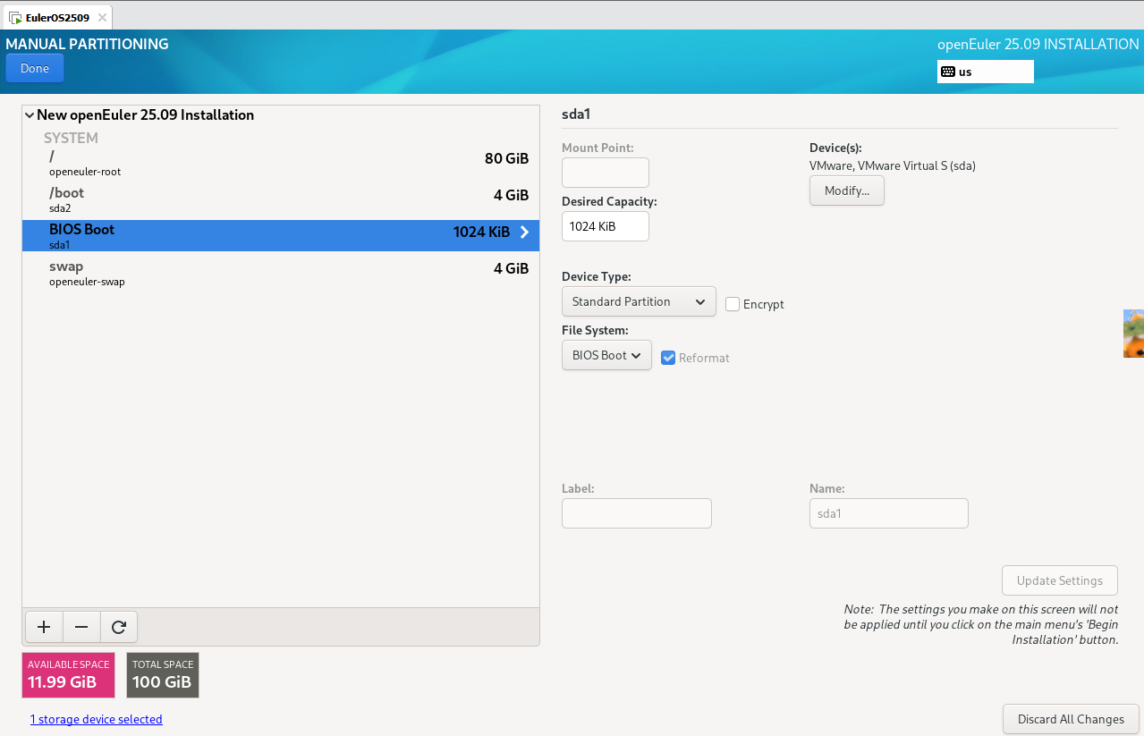Image resolution: width=1144 pixels, height=736 pixels.
Task: Click the keyboard layout icon beside us
Action: [948, 72]
